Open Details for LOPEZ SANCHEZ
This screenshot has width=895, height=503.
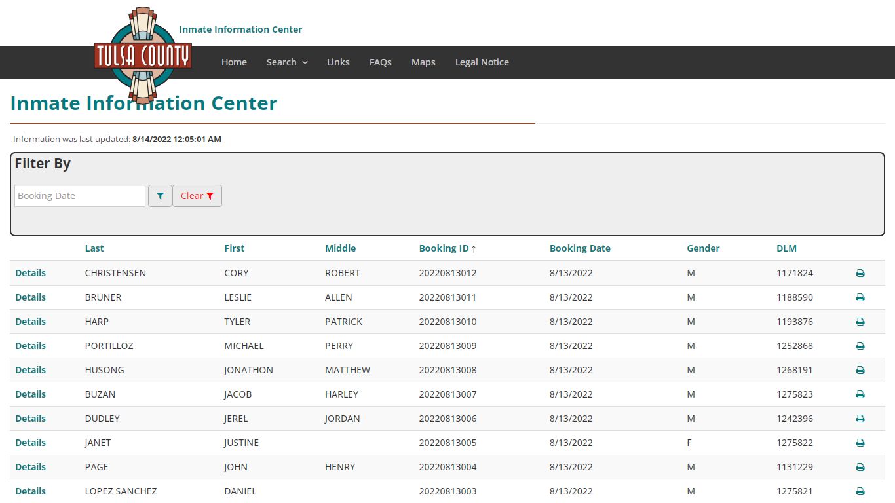click(31, 491)
